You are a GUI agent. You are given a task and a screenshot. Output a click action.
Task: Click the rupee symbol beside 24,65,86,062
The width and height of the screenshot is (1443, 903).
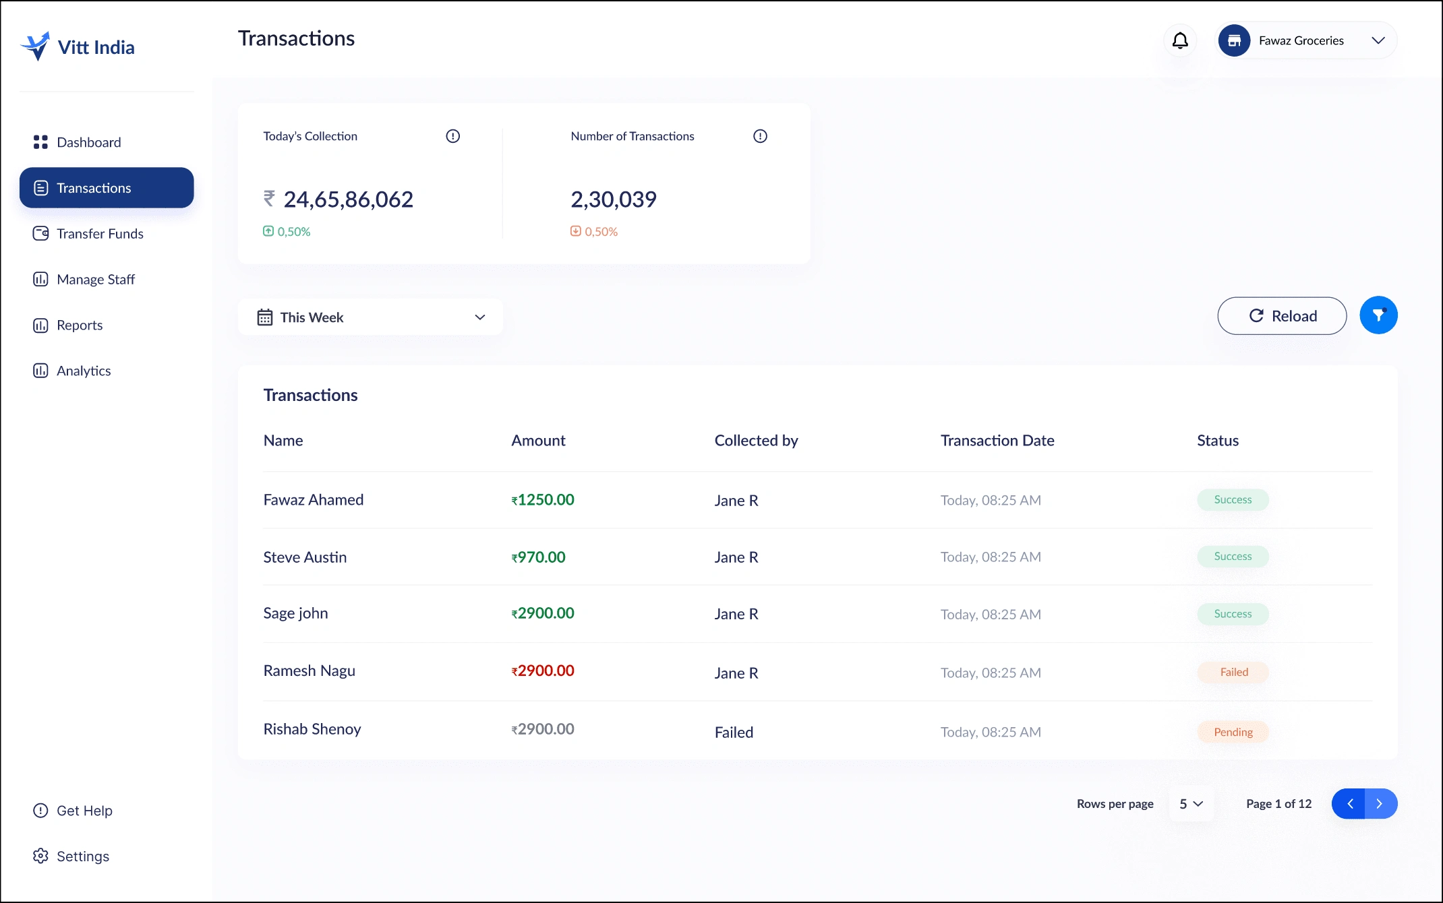pos(269,198)
